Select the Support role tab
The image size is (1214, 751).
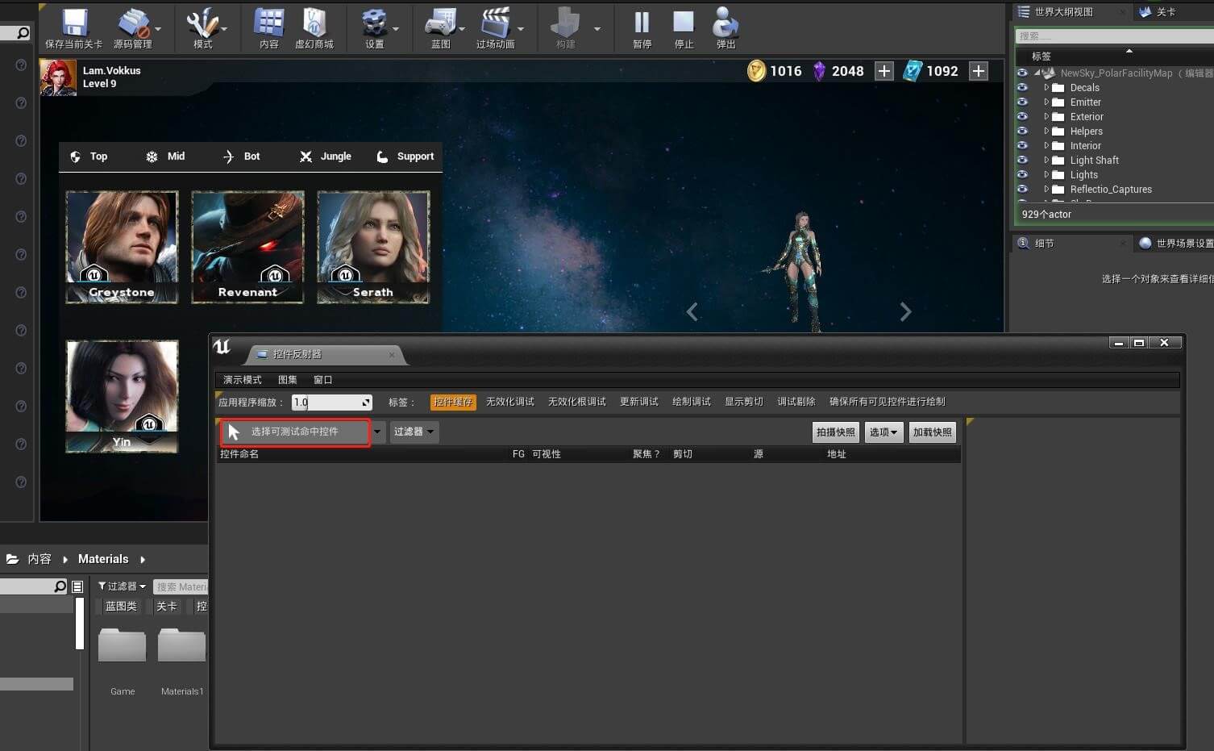(x=405, y=156)
